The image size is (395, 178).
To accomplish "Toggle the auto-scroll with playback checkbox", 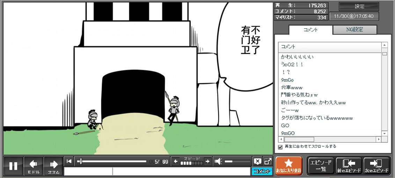I will [x=280, y=147].
